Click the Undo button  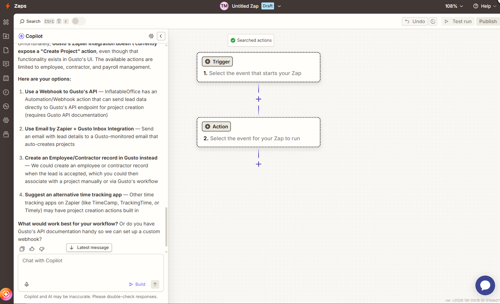point(415,21)
